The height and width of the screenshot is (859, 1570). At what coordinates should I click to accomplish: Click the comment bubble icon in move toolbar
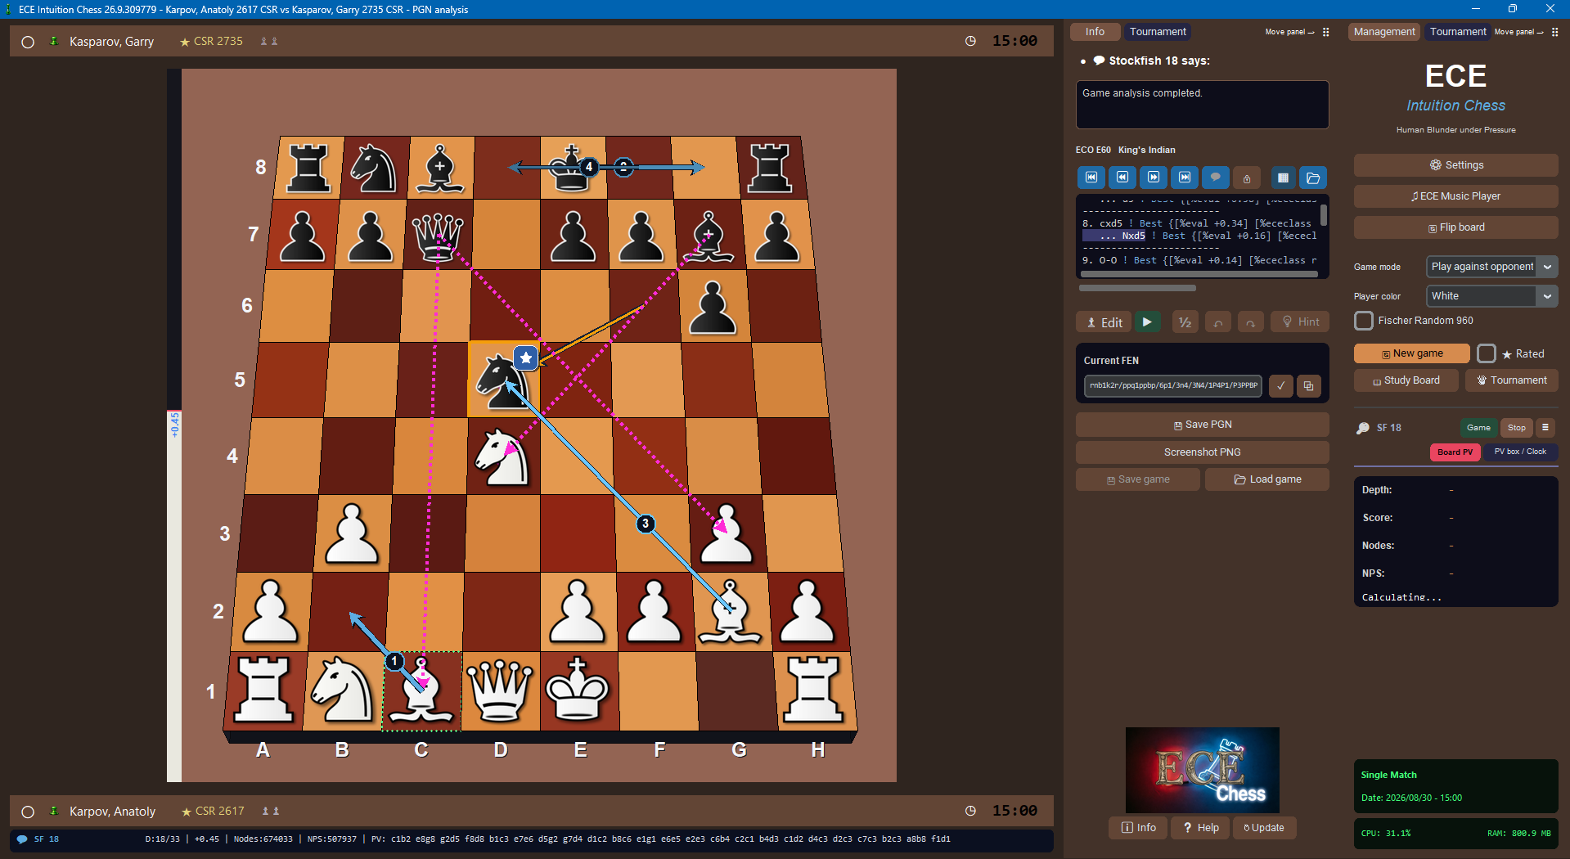1215,178
